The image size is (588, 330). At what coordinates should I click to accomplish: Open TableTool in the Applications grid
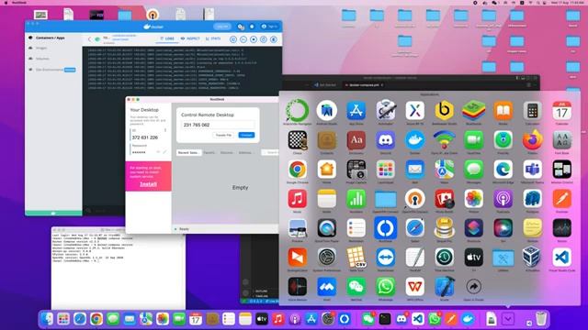tap(356, 258)
